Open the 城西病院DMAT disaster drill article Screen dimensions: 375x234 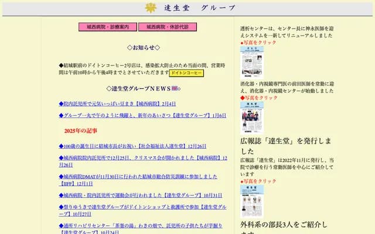(138, 176)
